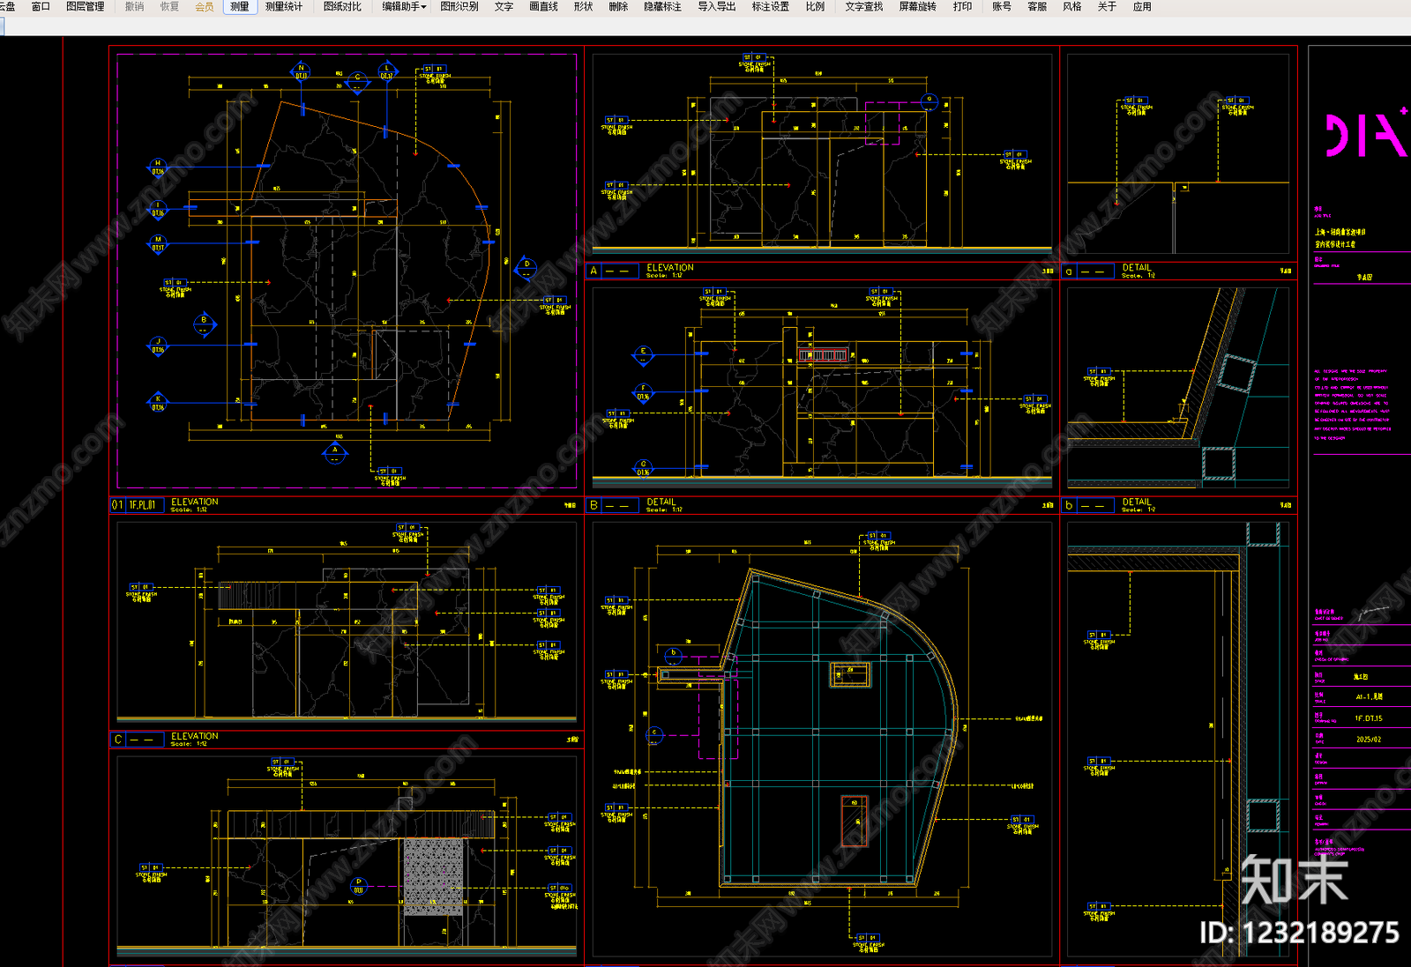Open the 会员 membership item

(x=205, y=6)
